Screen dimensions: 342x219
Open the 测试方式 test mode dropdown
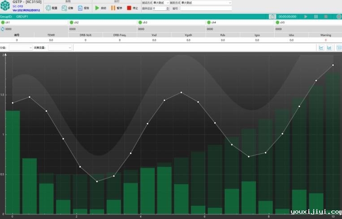[x=161, y=3]
